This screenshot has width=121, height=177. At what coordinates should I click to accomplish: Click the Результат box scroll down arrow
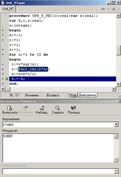[116, 160]
